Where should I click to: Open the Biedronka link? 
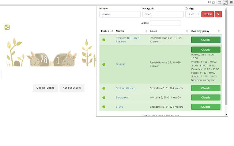[x=122, y=97]
